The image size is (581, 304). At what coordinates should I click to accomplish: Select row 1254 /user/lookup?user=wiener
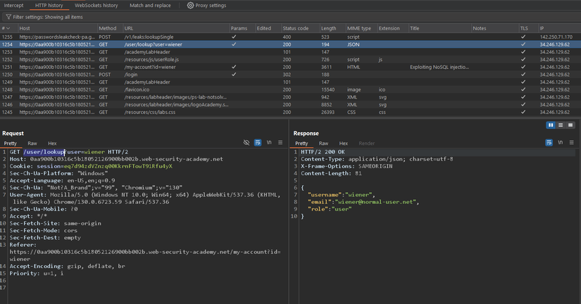click(x=290, y=44)
